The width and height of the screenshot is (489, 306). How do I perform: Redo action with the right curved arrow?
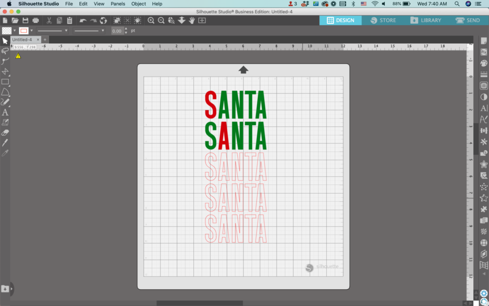(x=93, y=21)
